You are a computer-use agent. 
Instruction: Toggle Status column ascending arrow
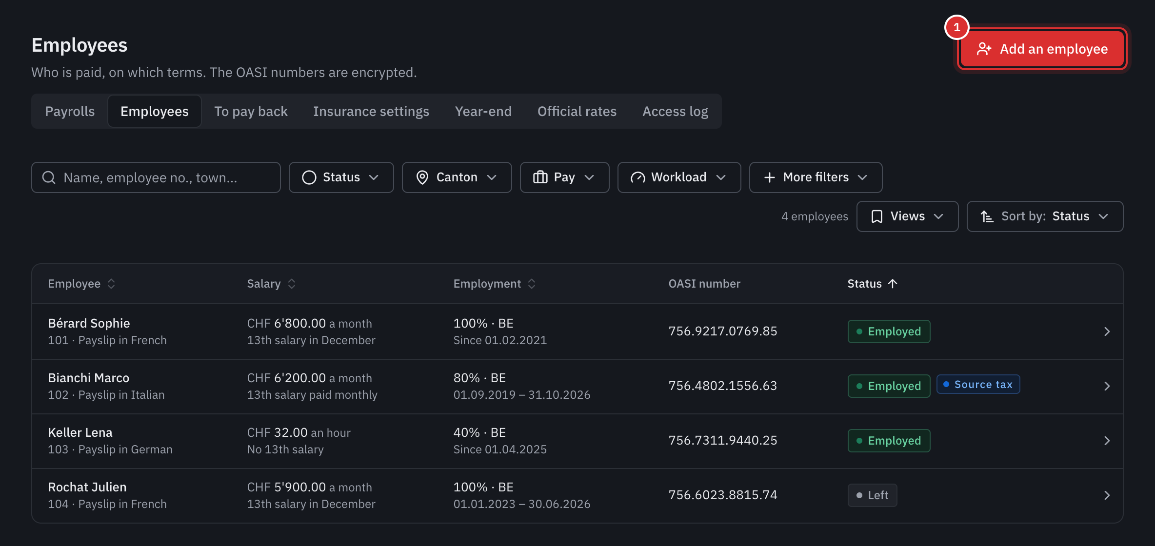point(893,284)
